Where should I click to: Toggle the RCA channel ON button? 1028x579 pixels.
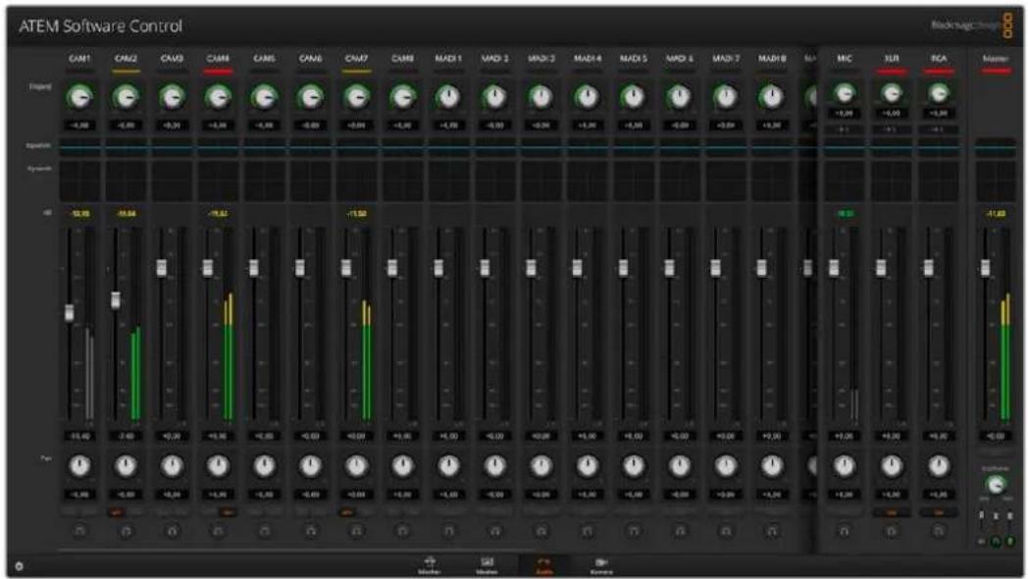click(x=939, y=512)
